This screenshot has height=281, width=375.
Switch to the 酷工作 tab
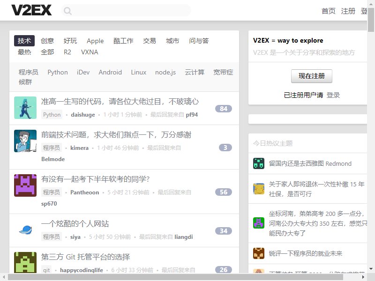pyautogui.click(x=123, y=41)
